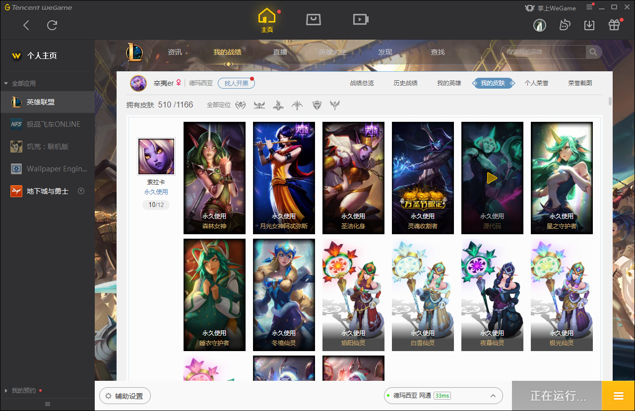Switch to 我的皮肤 sub-tab

coord(493,83)
